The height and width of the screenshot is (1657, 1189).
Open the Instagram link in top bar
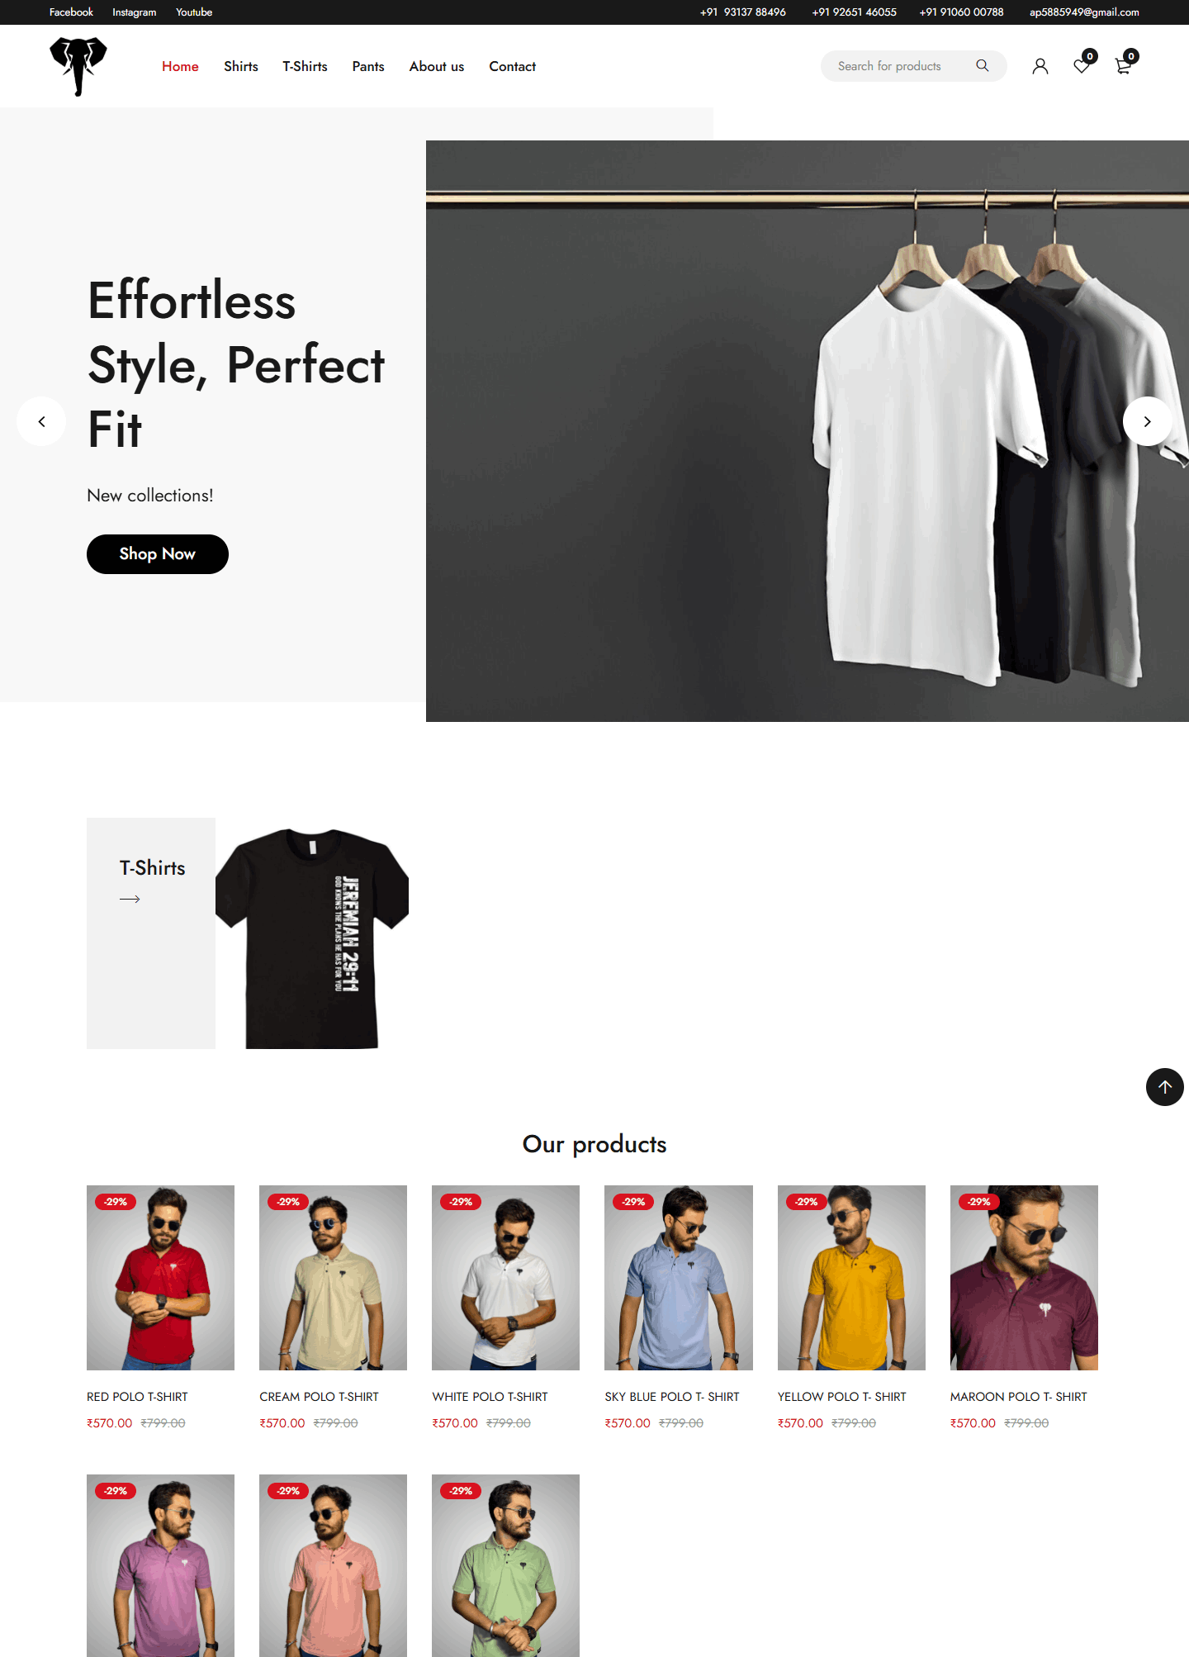tap(135, 12)
